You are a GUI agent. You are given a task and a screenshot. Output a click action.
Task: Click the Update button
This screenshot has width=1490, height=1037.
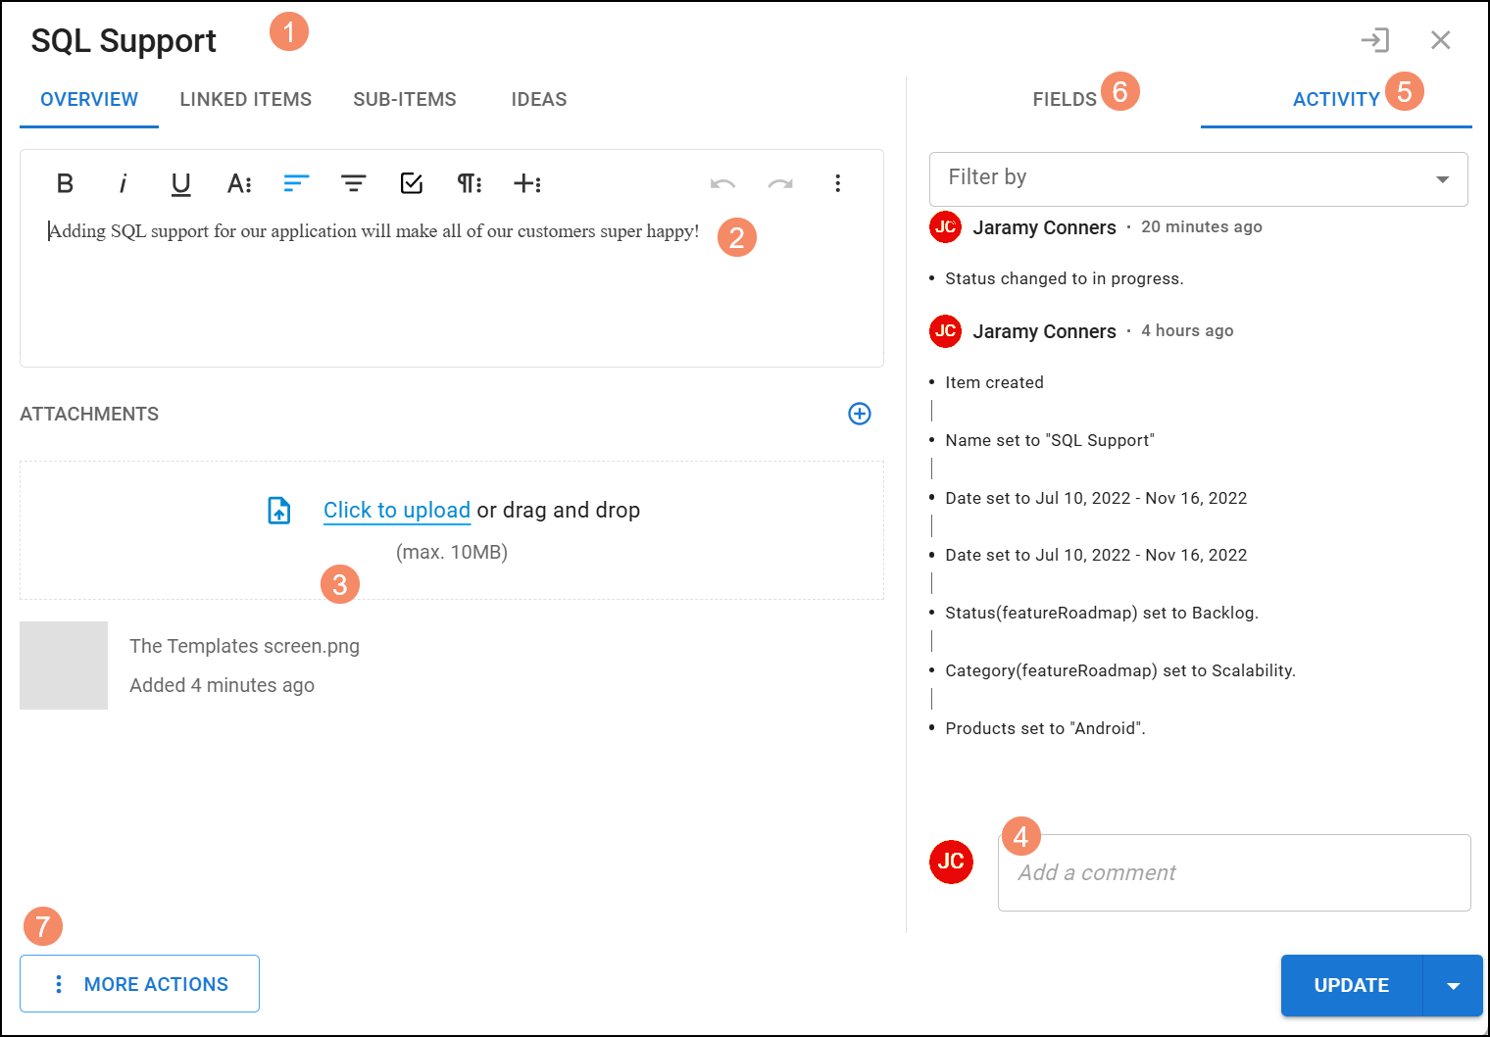coord(1351,985)
